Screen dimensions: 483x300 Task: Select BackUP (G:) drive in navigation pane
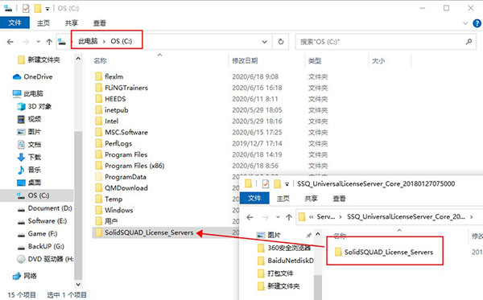[x=41, y=246]
